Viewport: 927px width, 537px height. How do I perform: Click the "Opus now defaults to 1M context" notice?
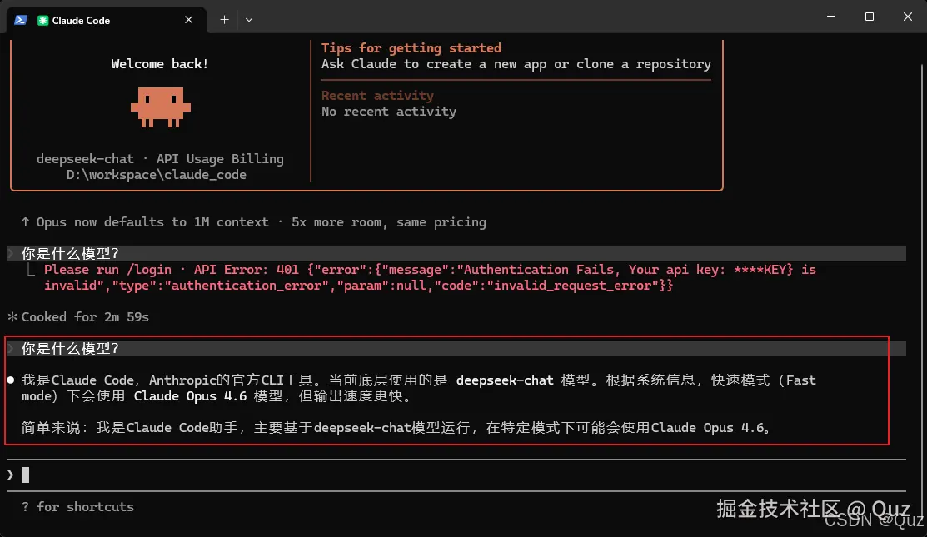click(254, 222)
